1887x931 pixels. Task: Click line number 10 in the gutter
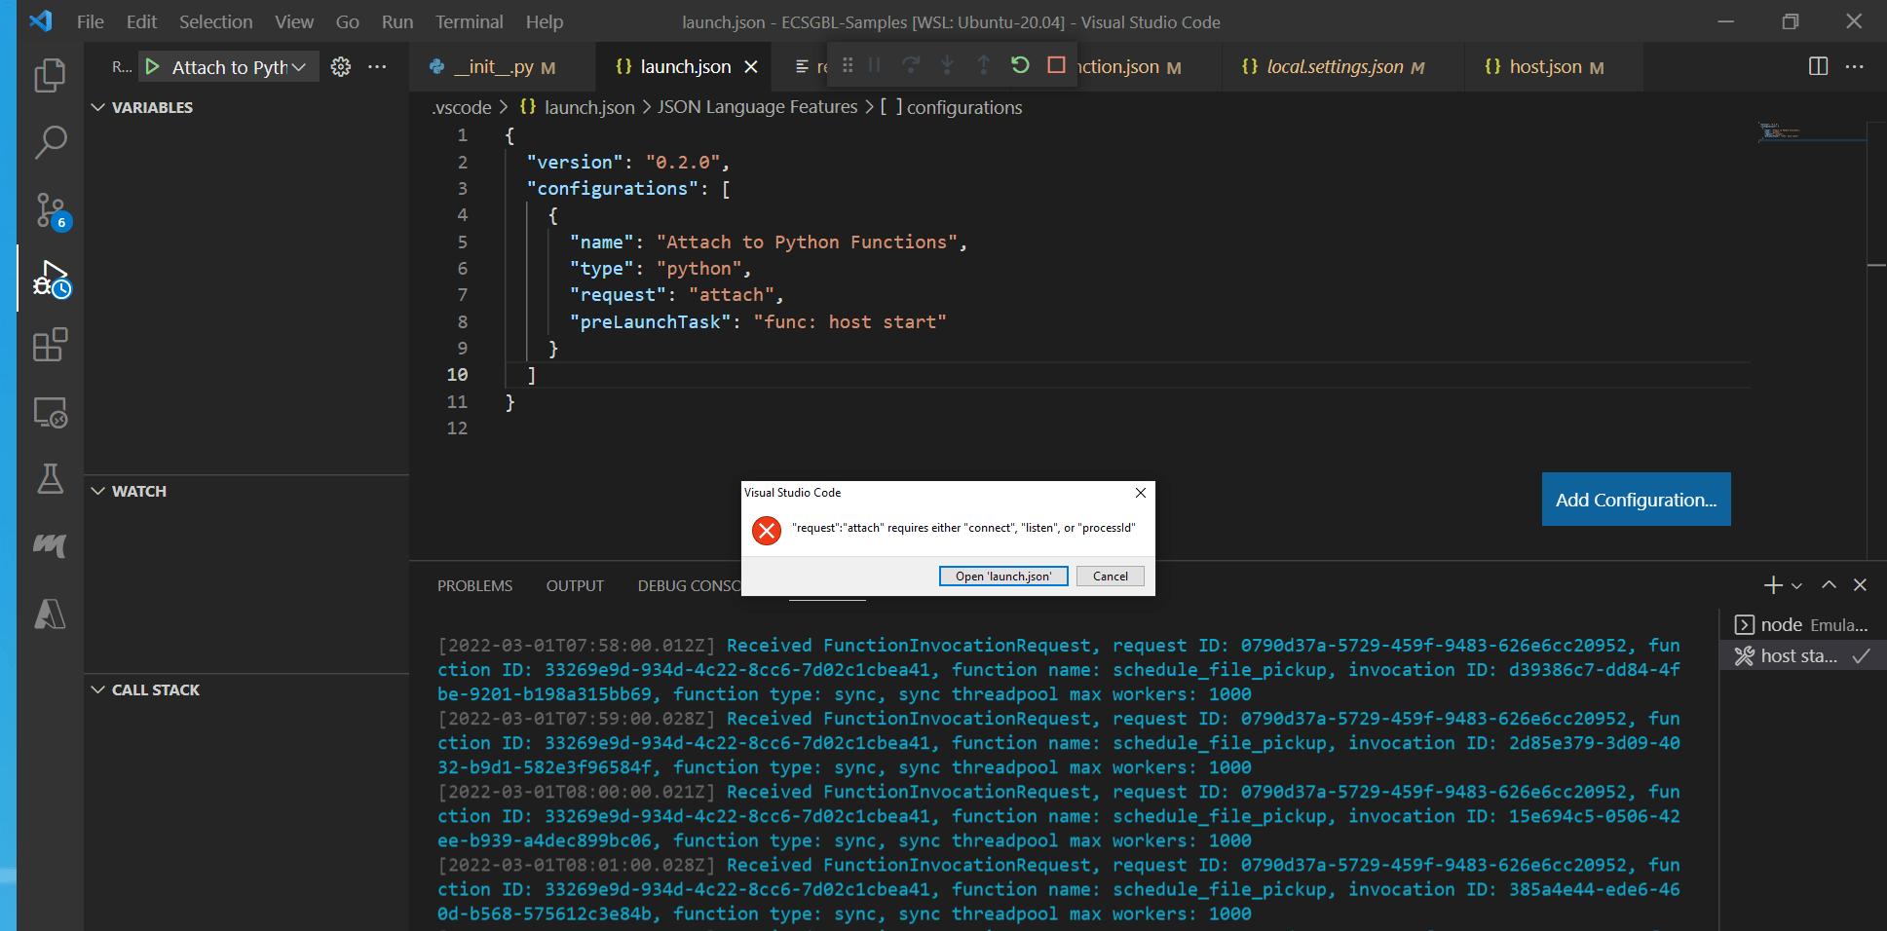coord(457,375)
